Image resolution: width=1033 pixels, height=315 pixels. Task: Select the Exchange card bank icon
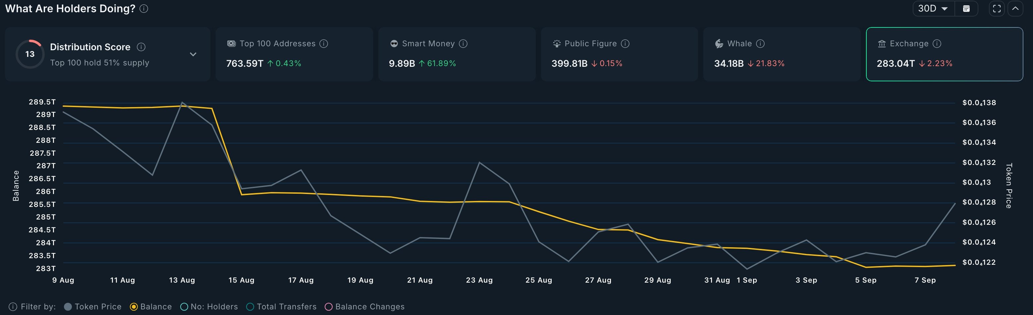click(x=882, y=44)
